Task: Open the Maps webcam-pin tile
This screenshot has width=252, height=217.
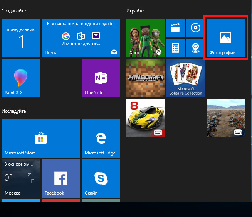Action: click(x=196, y=48)
